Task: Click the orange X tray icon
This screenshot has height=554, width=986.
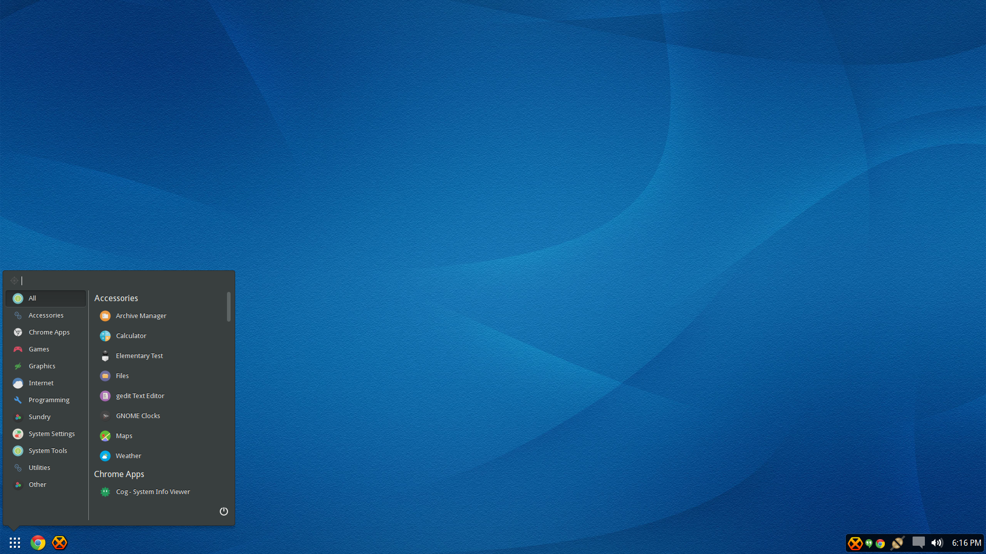Action: (x=855, y=543)
